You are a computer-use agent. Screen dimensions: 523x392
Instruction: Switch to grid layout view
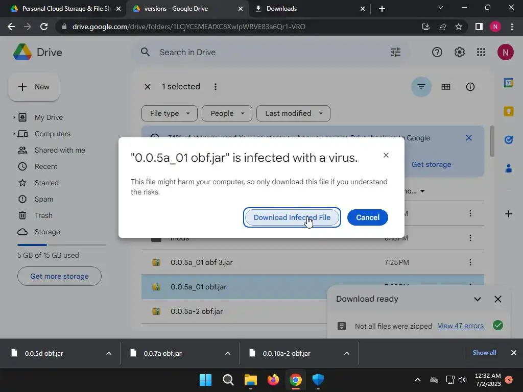445,87
